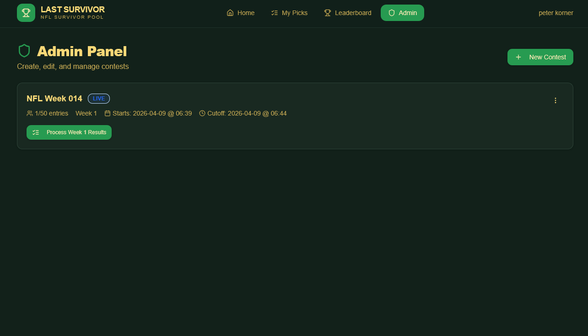
Task: Click the LAST SURVIVOR brand name
Action: pos(73,10)
